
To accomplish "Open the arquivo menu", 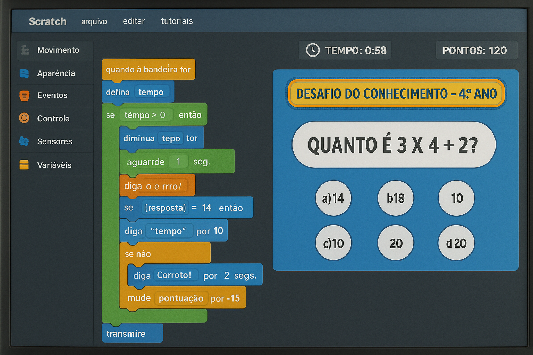I will pyautogui.click(x=94, y=21).
